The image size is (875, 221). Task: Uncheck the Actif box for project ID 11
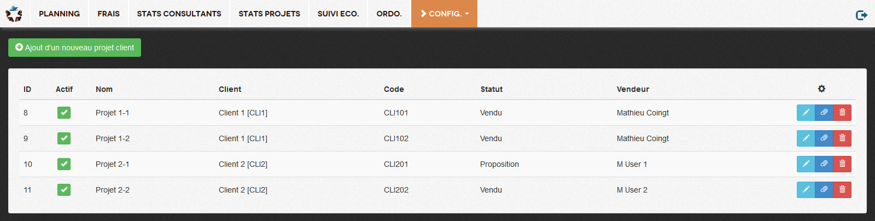(x=64, y=190)
